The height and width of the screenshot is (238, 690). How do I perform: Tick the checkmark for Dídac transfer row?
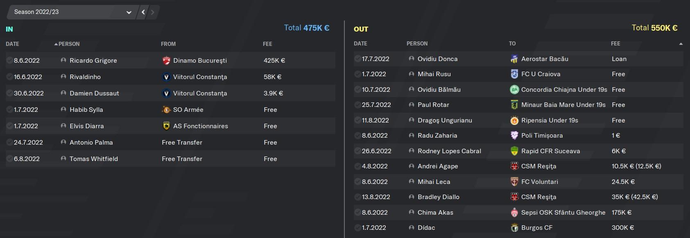click(357, 227)
